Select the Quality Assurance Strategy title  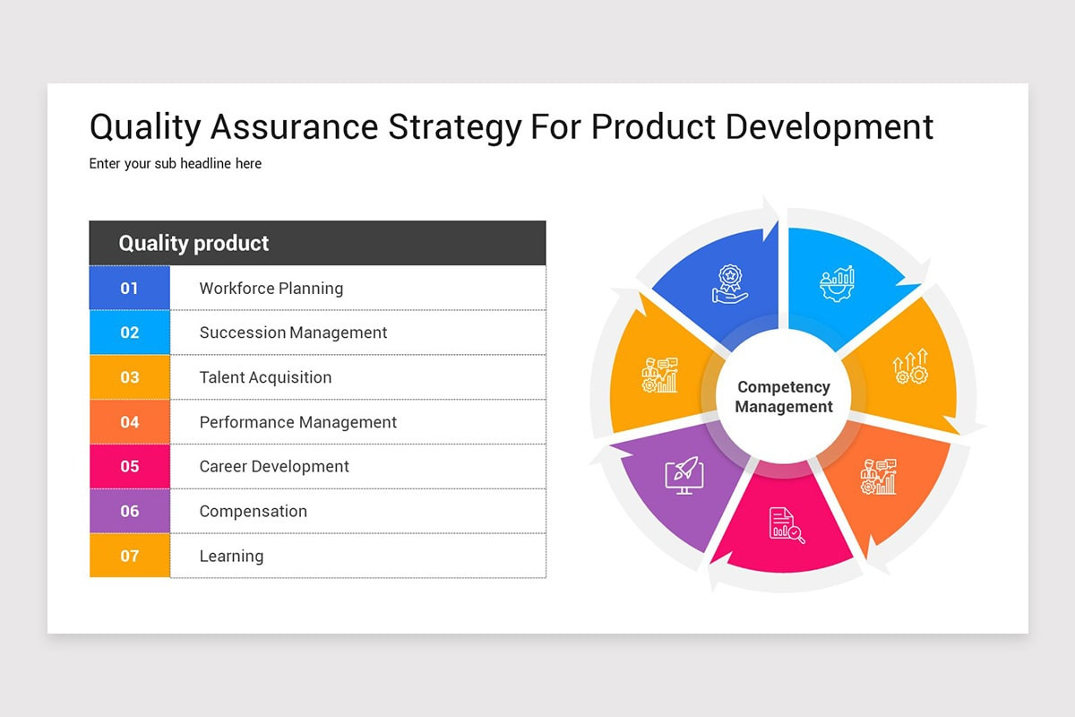click(x=510, y=126)
